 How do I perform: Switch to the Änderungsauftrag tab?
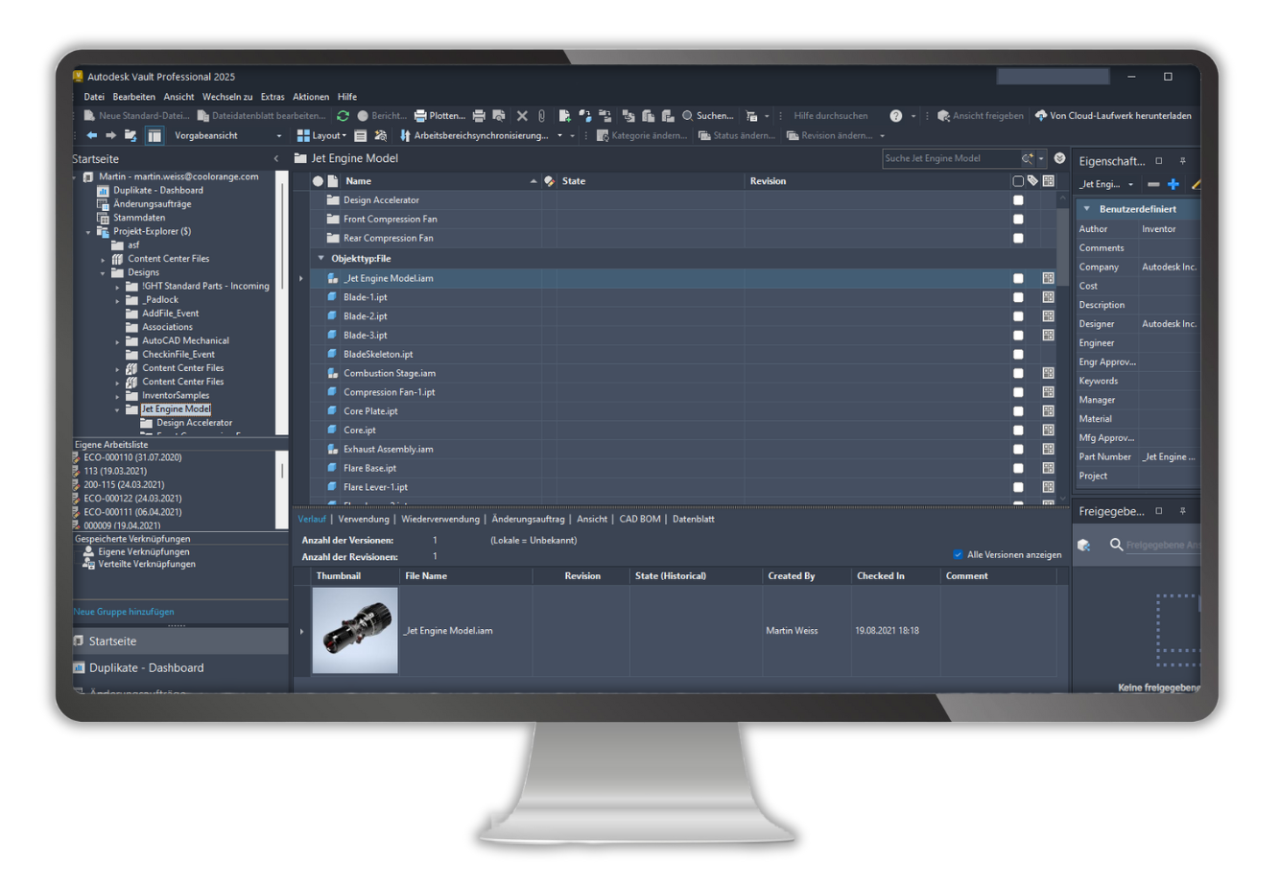(x=528, y=520)
